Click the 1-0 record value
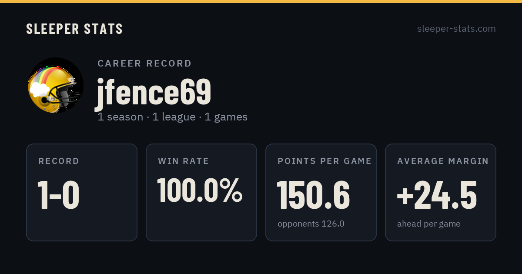This screenshot has height=274, width=522. [x=58, y=195]
